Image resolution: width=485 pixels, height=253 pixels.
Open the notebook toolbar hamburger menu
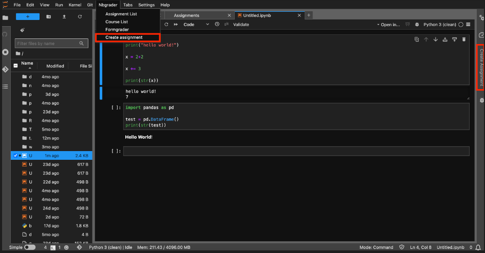pos(468,25)
